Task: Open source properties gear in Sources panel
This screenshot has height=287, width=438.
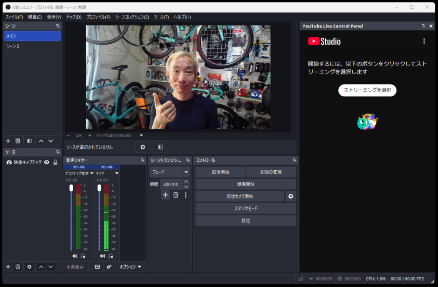Action: [29, 267]
